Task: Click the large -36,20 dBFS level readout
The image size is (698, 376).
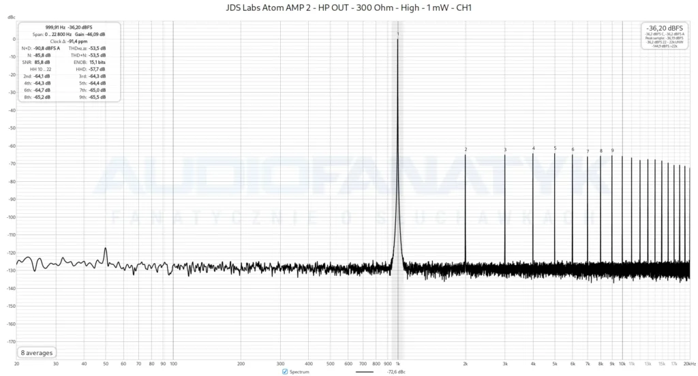Action: click(x=665, y=28)
